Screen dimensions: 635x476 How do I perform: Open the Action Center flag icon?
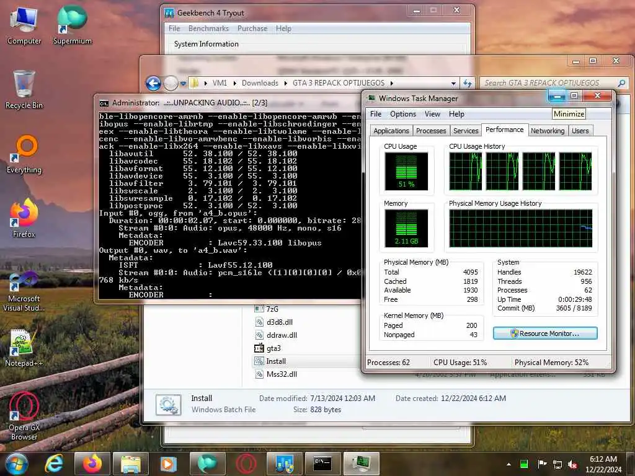coord(542,464)
